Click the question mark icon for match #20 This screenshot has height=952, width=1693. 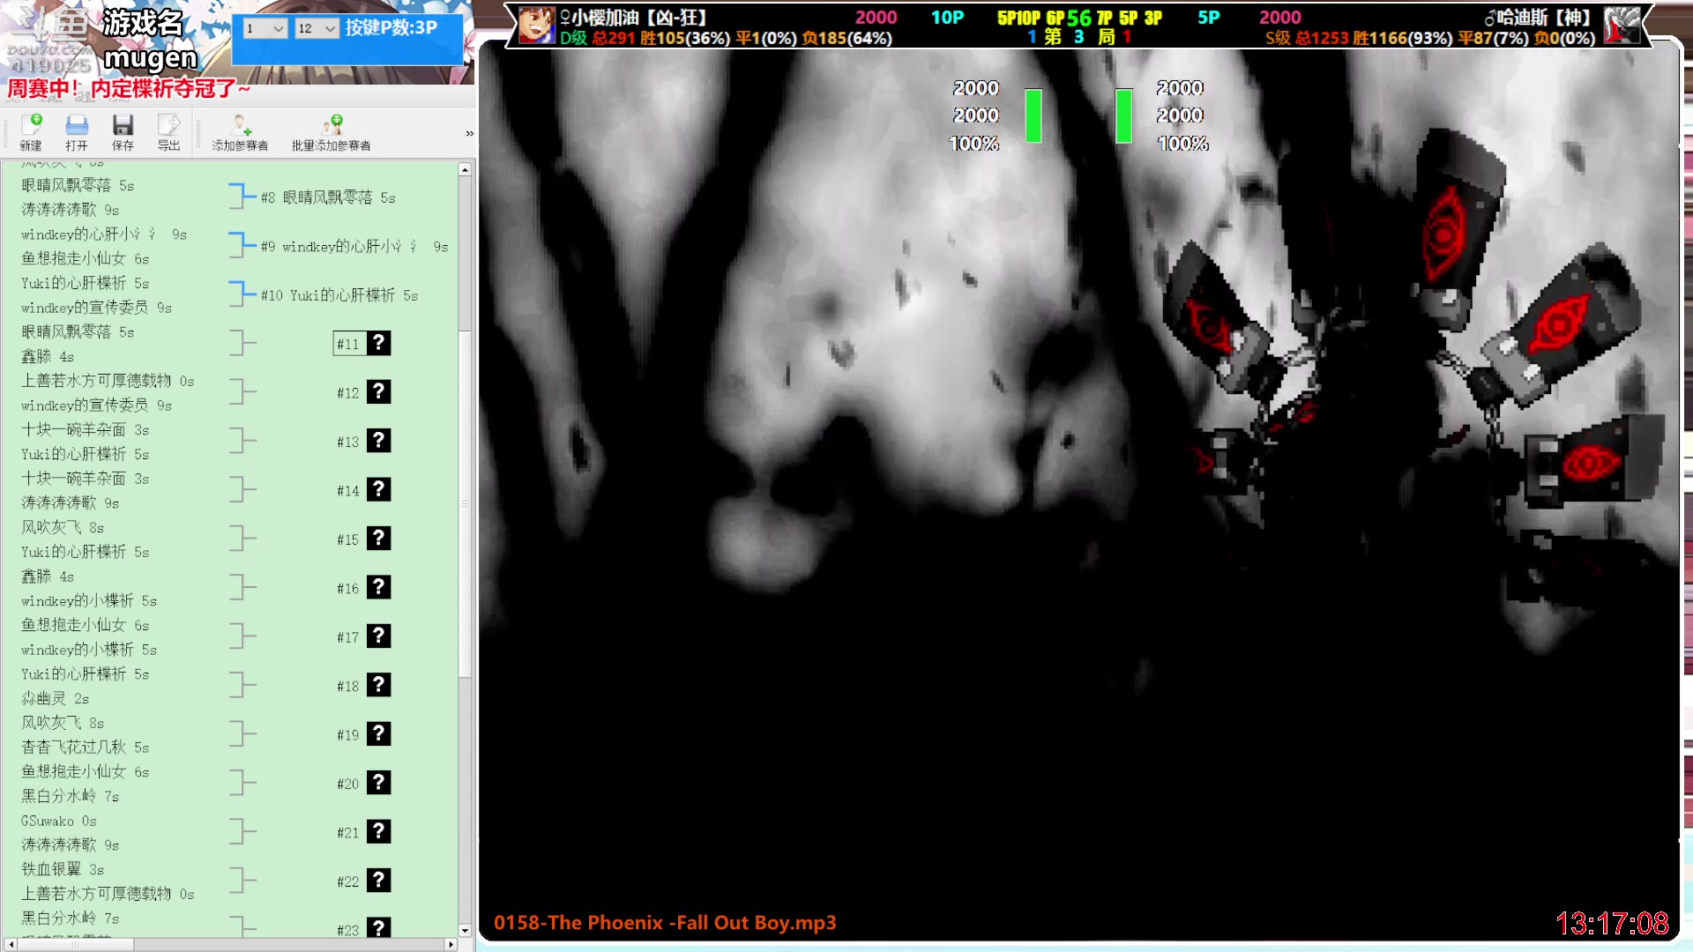pos(378,783)
